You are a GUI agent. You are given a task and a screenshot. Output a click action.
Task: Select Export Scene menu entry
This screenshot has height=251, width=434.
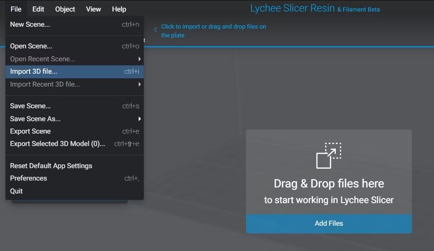(75, 131)
